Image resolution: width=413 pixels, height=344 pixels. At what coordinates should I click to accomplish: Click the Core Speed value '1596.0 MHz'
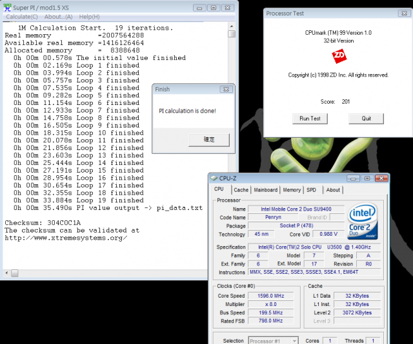[x=271, y=296]
